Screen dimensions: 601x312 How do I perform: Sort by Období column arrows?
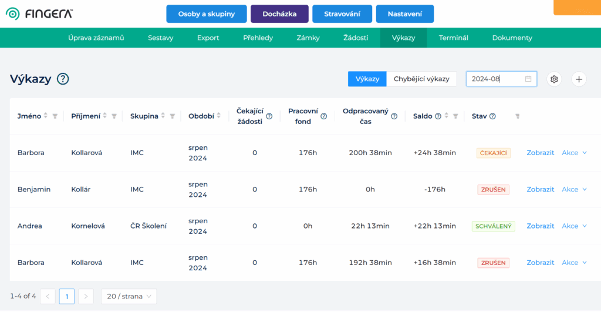[x=218, y=116]
